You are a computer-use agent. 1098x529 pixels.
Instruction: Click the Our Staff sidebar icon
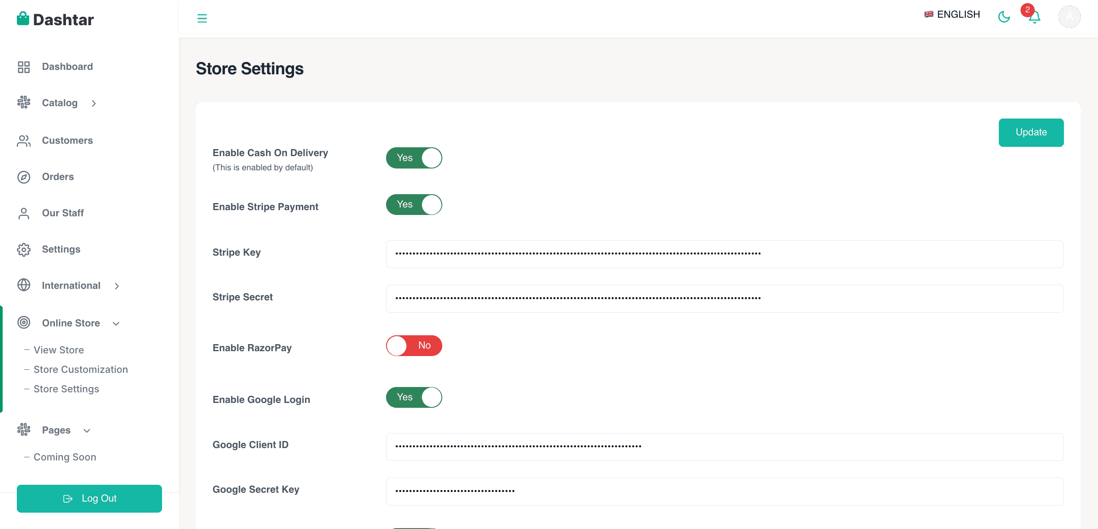pyautogui.click(x=23, y=213)
